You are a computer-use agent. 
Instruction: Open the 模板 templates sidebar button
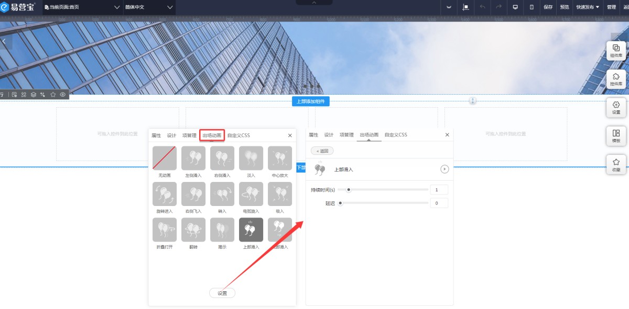pyautogui.click(x=616, y=136)
